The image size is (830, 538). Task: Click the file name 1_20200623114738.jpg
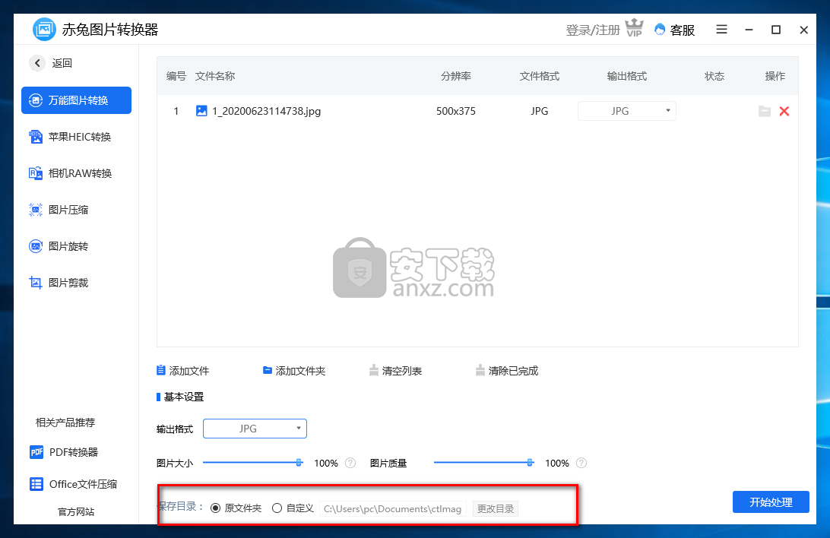pyautogui.click(x=266, y=111)
